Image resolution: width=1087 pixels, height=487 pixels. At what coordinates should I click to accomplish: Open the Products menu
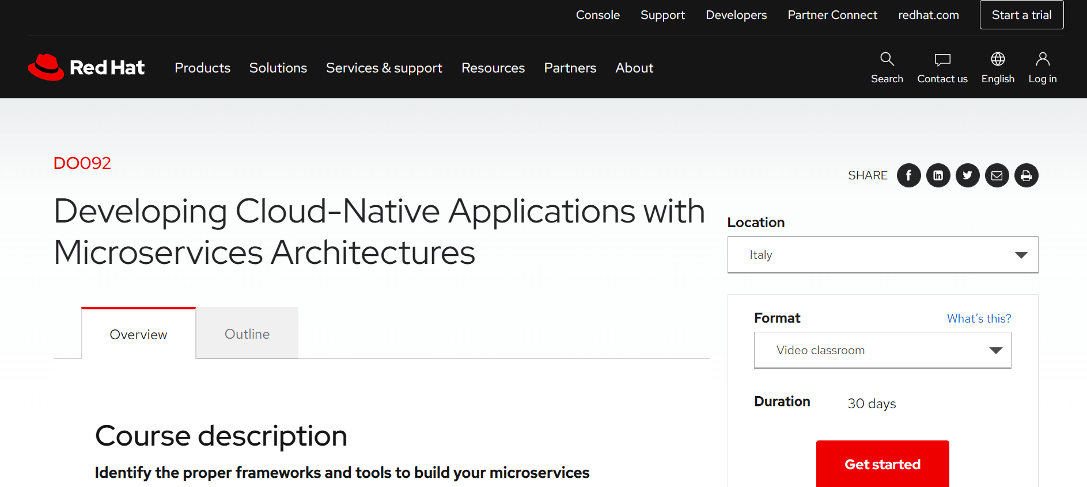(x=202, y=68)
